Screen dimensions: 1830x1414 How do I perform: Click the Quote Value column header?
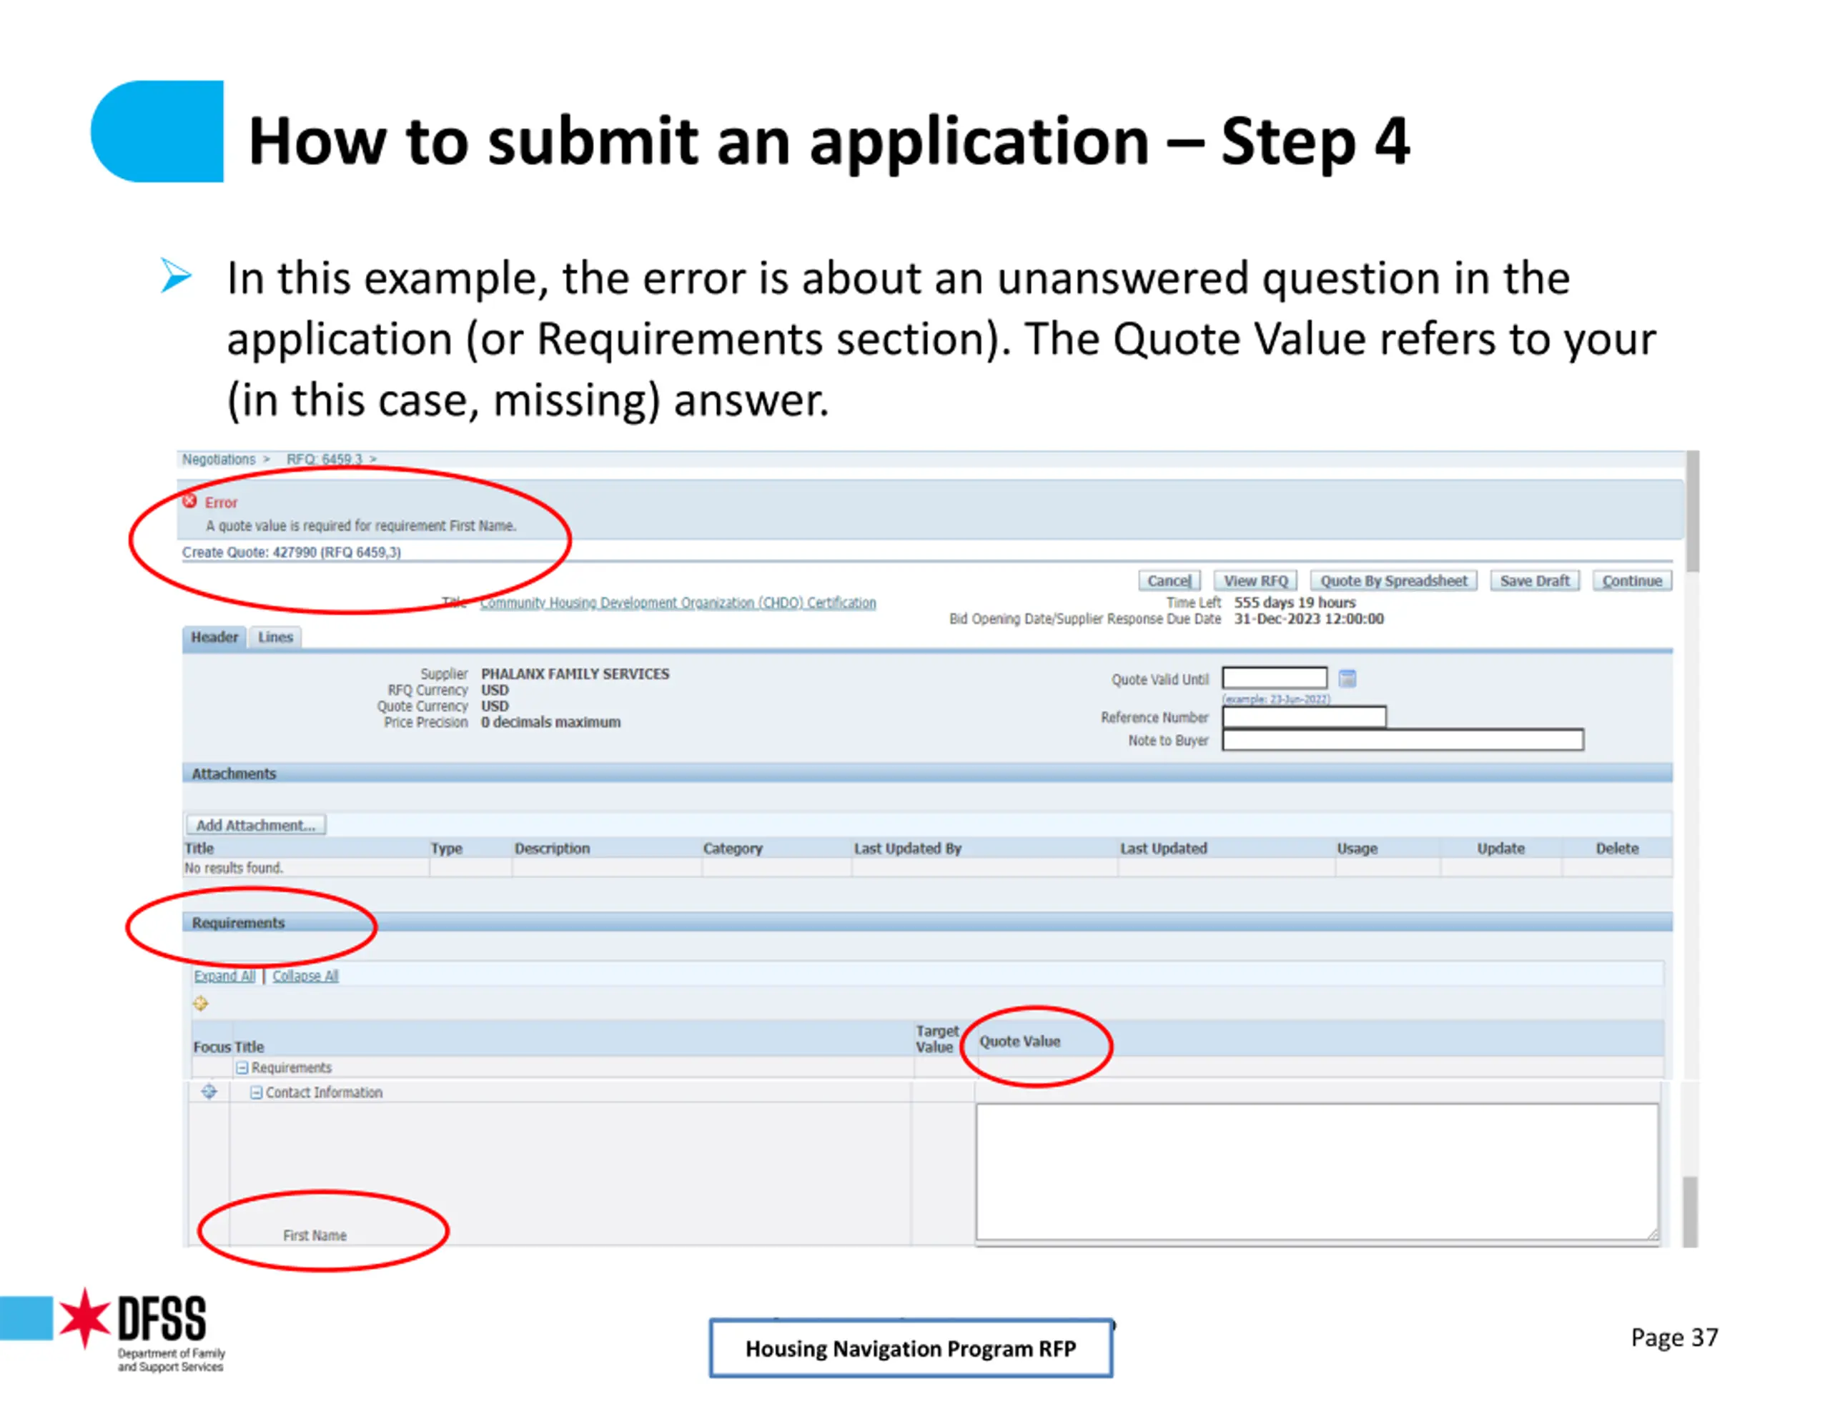click(1020, 1040)
